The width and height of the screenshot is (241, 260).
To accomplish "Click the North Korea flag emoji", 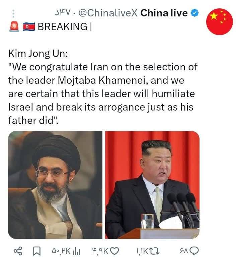I will pos(29,27).
